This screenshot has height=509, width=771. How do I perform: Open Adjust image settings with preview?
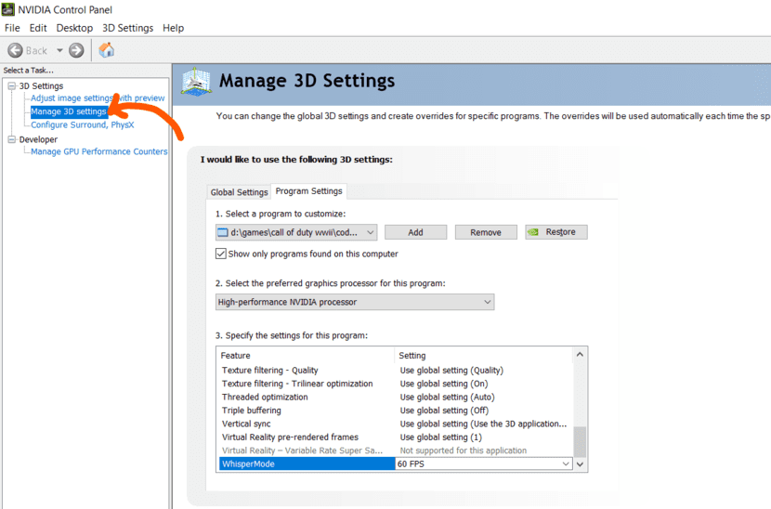(98, 98)
